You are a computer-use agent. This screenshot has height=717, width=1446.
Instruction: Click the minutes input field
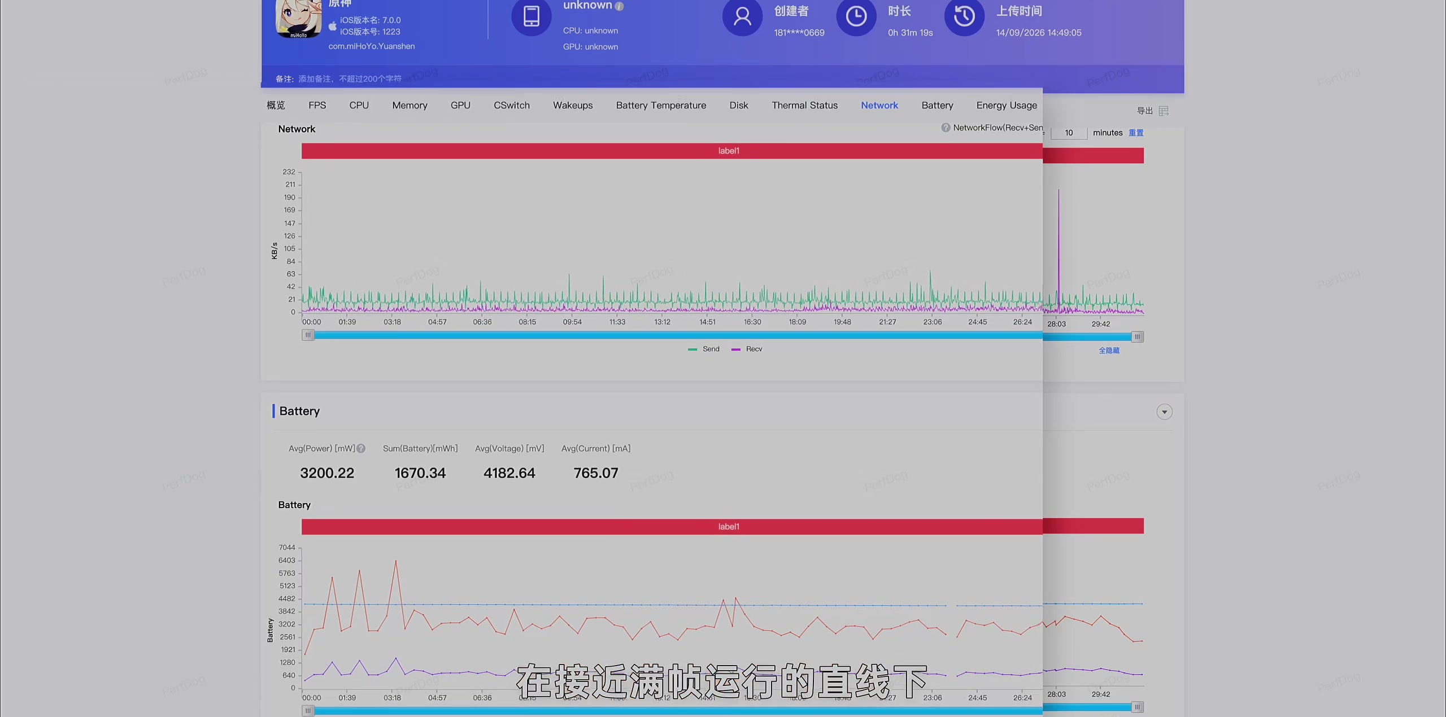coord(1069,133)
